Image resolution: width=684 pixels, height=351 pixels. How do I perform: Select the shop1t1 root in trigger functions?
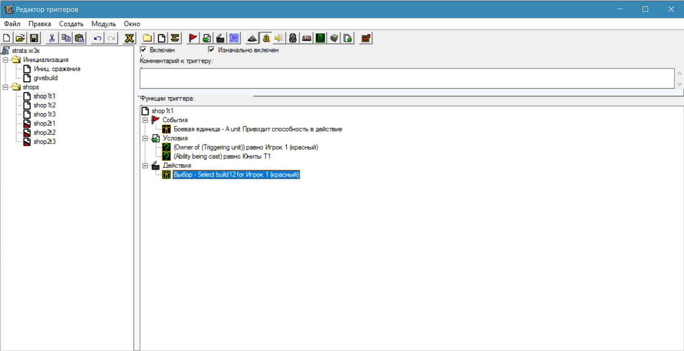(x=162, y=111)
